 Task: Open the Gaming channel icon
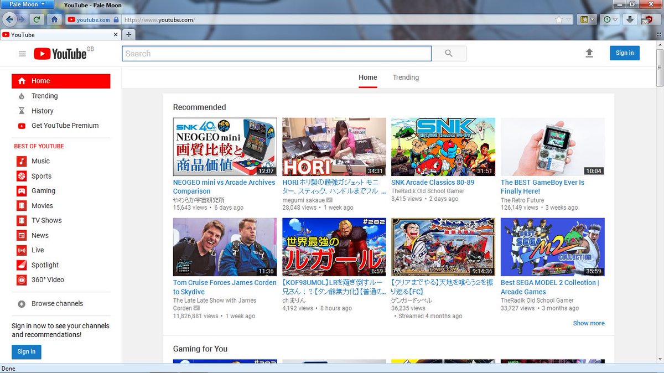pos(22,191)
